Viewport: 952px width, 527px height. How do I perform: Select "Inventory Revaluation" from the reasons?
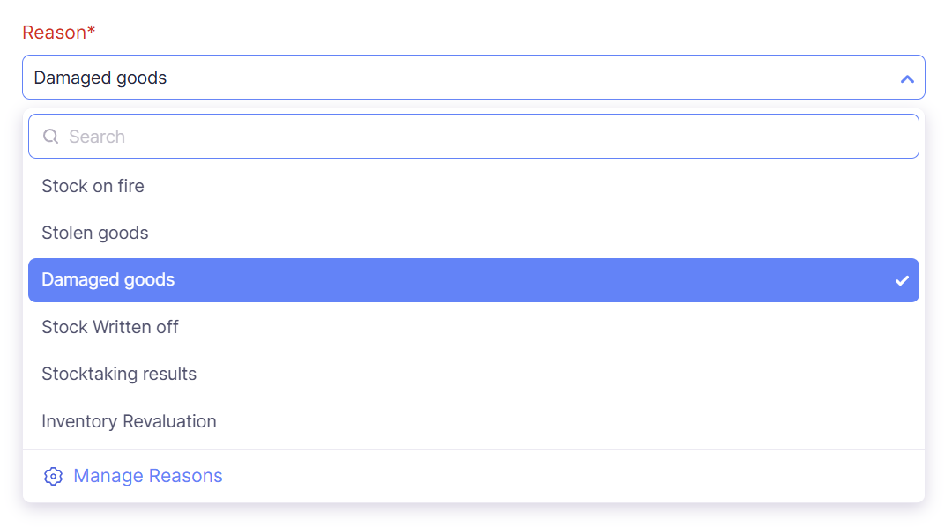click(x=129, y=421)
